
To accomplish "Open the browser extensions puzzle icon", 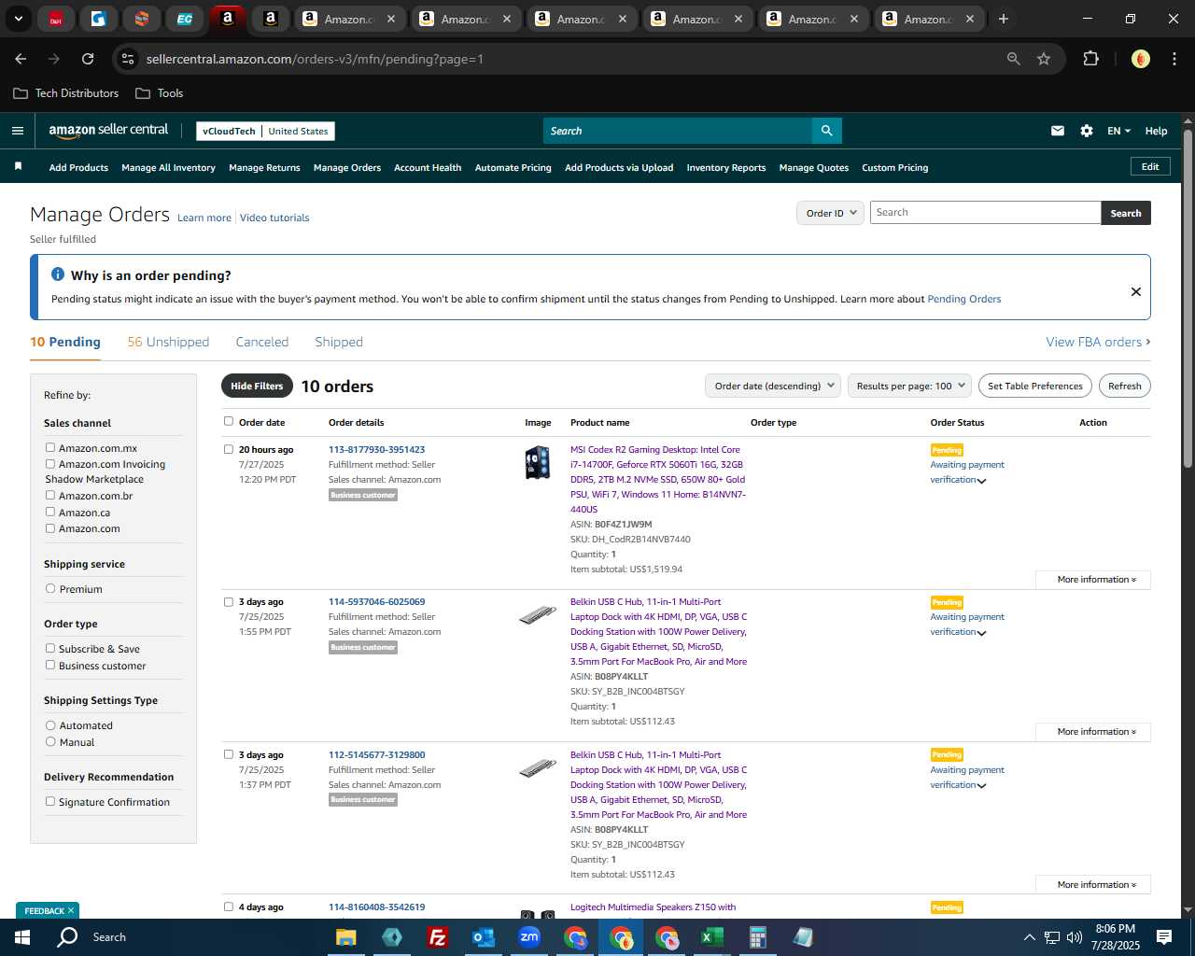I will (1090, 59).
